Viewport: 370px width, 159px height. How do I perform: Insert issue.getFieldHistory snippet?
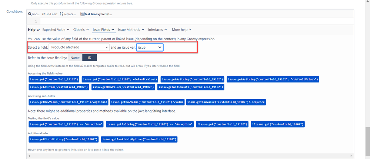coord(63,139)
